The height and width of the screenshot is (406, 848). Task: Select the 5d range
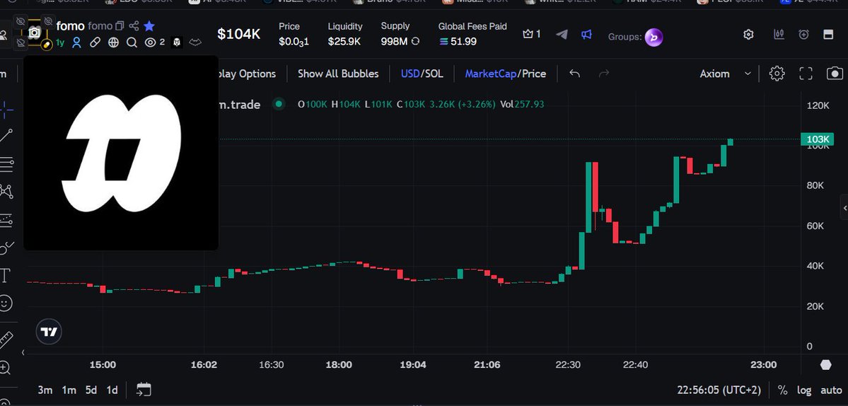point(91,390)
